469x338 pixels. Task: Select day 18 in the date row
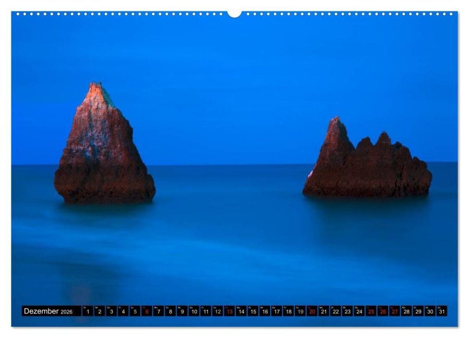point(288,311)
